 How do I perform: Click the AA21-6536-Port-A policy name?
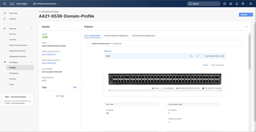point(213,56)
